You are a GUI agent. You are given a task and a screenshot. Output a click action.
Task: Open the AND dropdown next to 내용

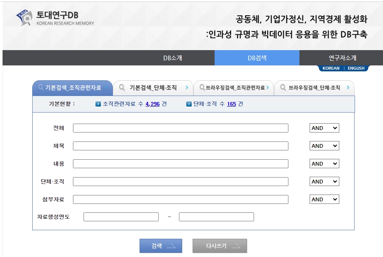[324, 164]
